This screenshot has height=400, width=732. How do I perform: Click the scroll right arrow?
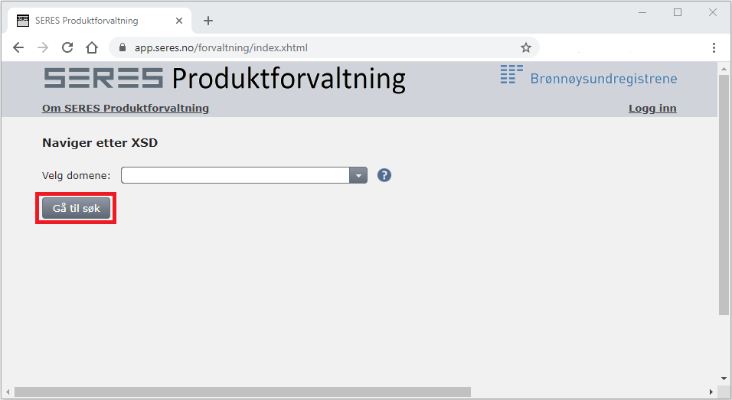(x=711, y=392)
